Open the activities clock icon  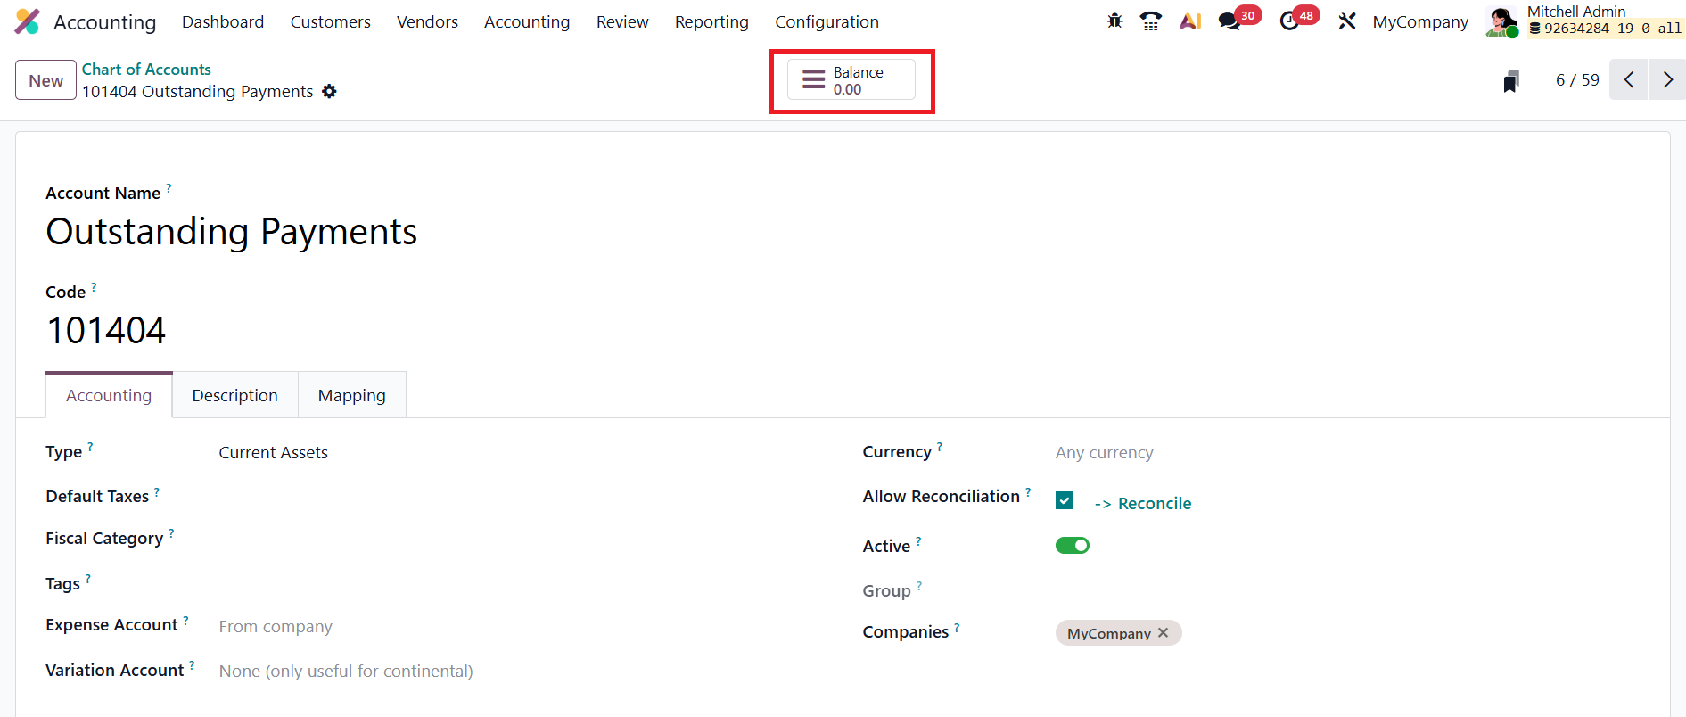click(1289, 21)
